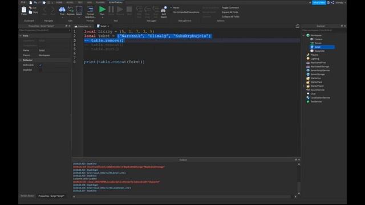Click the Step Over debugger icon

pyautogui.click(x=147, y=10)
